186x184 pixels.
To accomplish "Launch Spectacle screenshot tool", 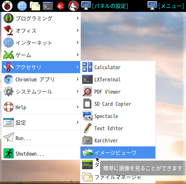I will point(118,116).
